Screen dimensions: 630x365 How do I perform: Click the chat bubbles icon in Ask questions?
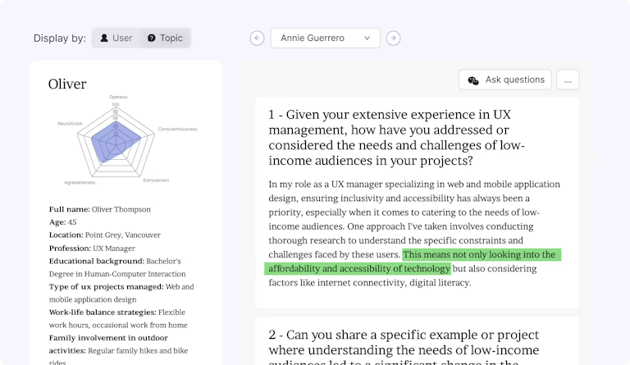point(473,80)
